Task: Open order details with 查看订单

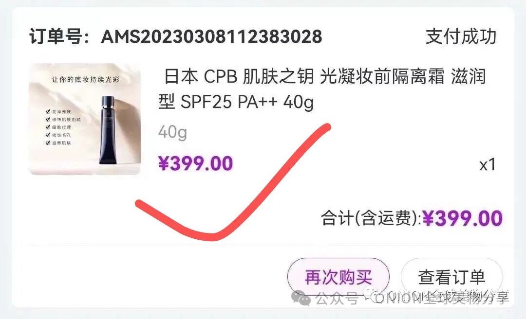Action: click(452, 277)
